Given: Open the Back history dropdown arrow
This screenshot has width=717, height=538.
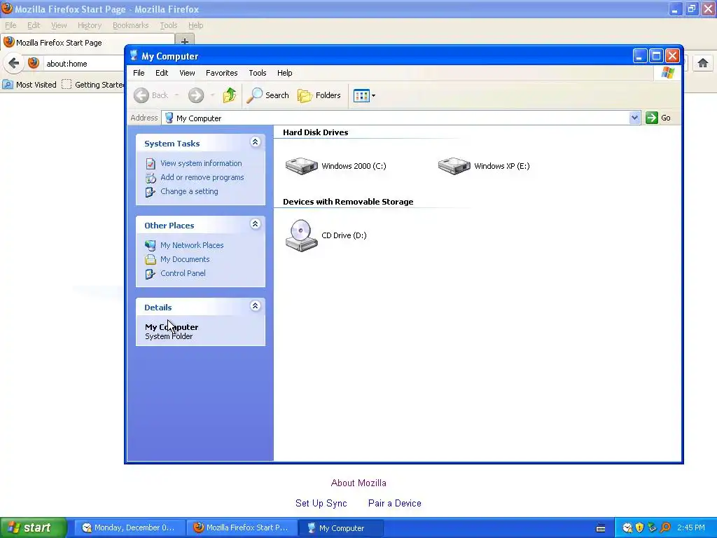Looking at the screenshot, I should [x=176, y=95].
